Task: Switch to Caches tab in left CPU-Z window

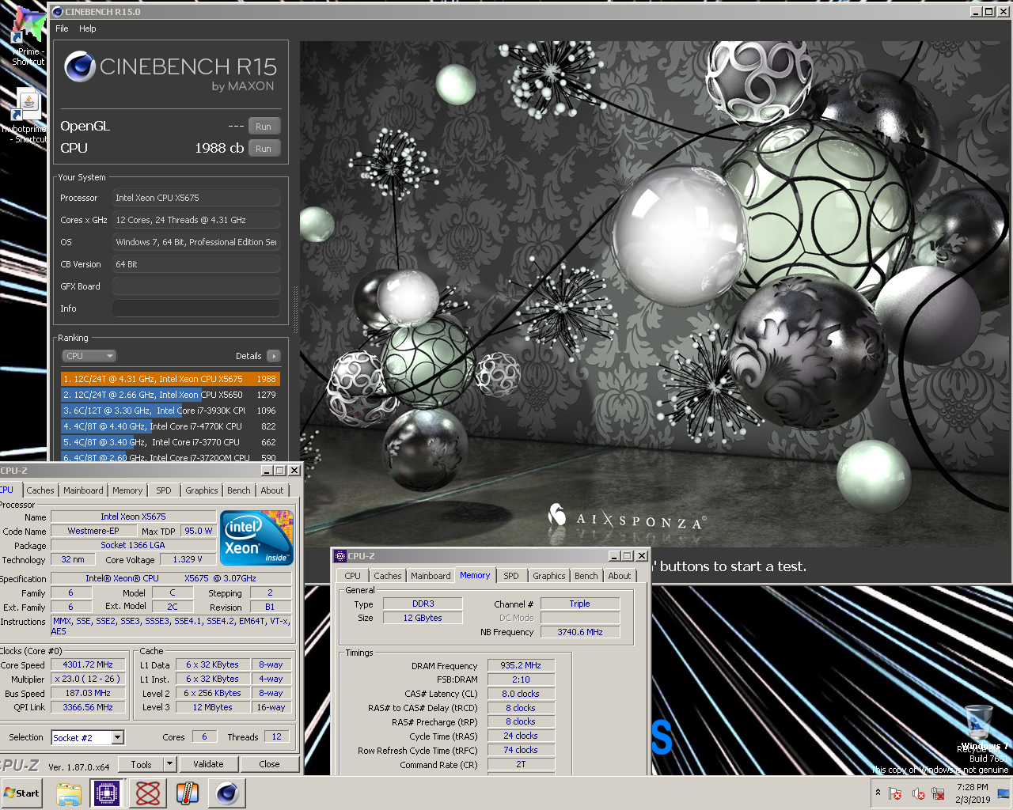Action: 40,490
